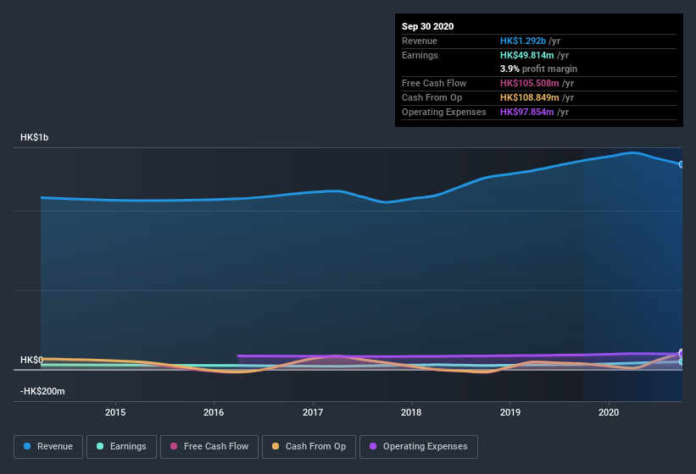Click the Sep 30 2020 tooltip date
Image resolution: width=696 pixels, height=474 pixels.
point(428,26)
